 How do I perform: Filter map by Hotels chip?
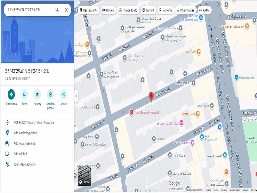pyautogui.click(x=108, y=10)
